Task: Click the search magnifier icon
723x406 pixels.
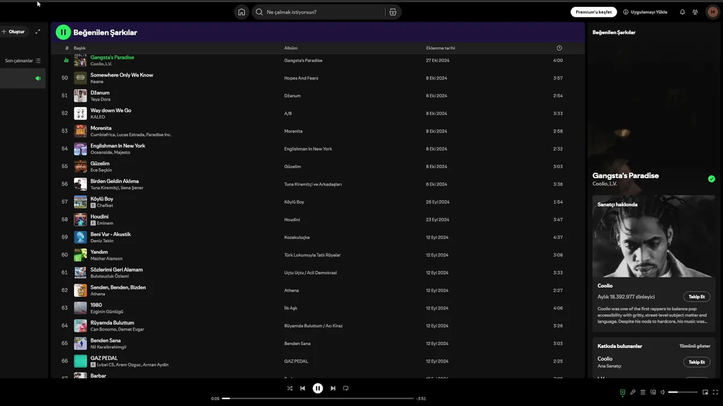Action: (x=259, y=12)
